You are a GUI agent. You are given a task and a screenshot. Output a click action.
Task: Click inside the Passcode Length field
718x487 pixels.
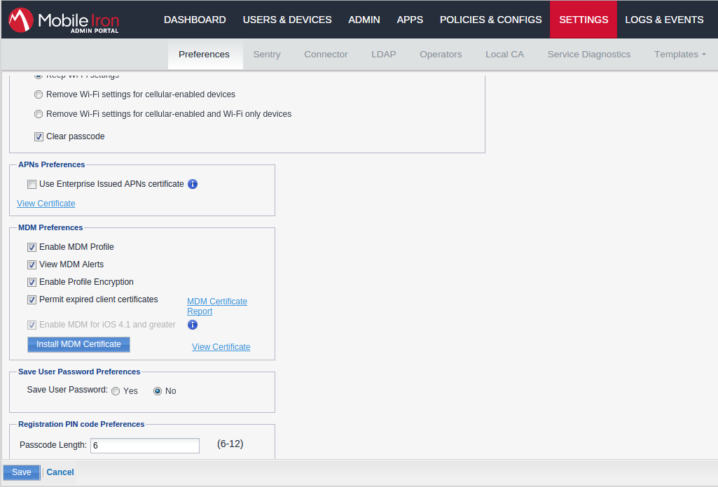144,445
